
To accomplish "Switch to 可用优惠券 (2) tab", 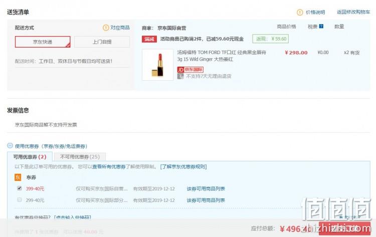I will [x=30, y=157].
